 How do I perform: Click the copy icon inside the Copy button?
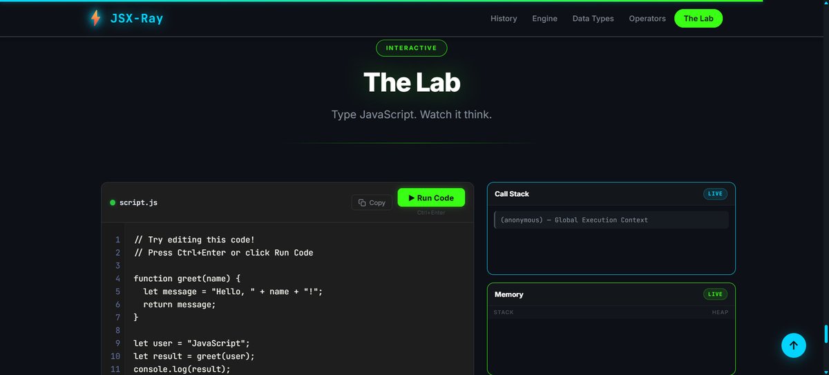(x=362, y=202)
